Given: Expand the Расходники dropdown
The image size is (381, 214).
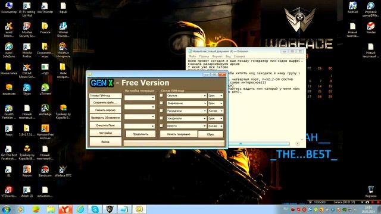Looking at the screenshot, I should [186, 111].
